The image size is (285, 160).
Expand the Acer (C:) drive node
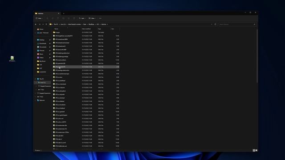tap(36, 83)
